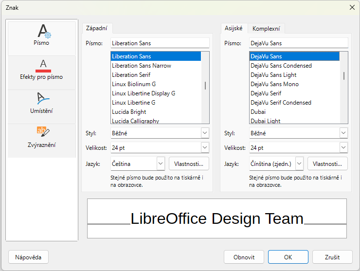Viewport: 360px width, 271px height.
Task: Open the Písmo (Font) section icon
Action: tap(41, 38)
